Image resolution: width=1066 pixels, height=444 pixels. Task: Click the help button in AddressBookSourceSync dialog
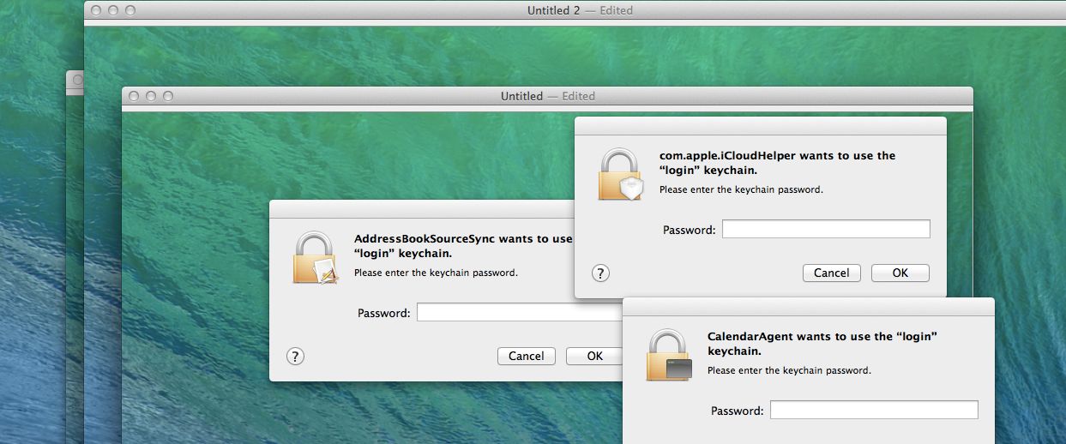[295, 357]
